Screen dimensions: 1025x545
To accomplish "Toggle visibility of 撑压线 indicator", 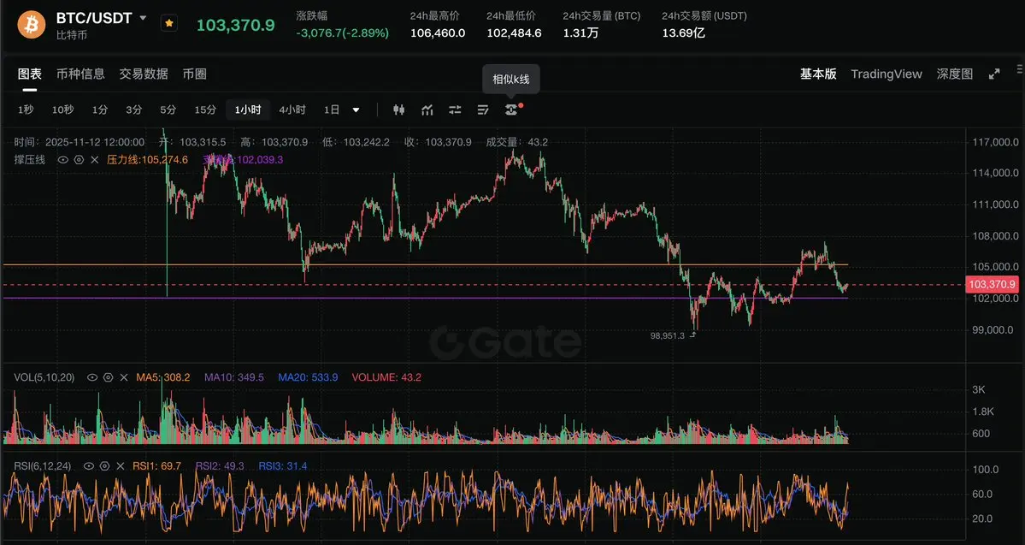I will point(62,160).
